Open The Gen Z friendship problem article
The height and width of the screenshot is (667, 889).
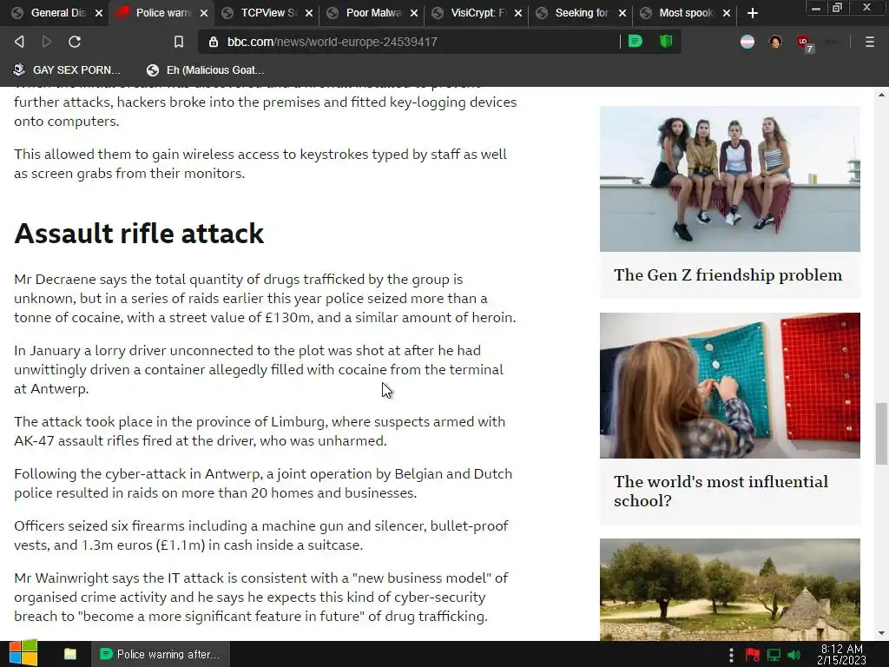point(728,275)
